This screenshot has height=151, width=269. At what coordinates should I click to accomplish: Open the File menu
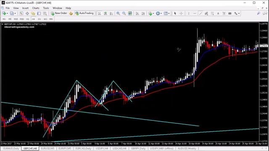[8, 8]
